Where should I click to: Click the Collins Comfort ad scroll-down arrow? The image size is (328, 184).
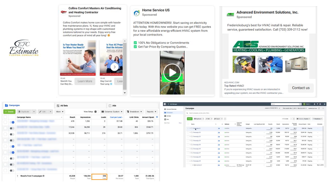pos(125,93)
